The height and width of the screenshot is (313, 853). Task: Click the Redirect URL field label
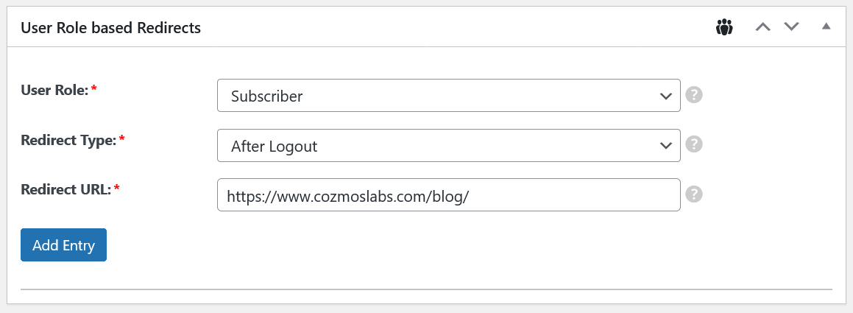click(66, 189)
